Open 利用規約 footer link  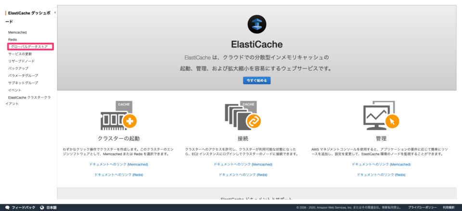click(x=448, y=208)
